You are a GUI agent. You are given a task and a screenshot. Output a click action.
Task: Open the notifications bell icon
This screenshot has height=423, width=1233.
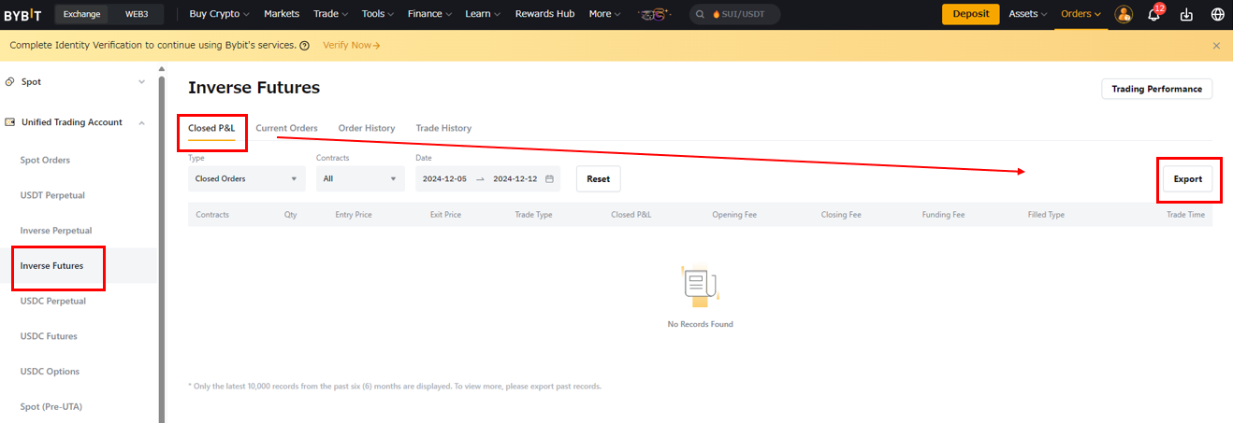click(x=1153, y=14)
